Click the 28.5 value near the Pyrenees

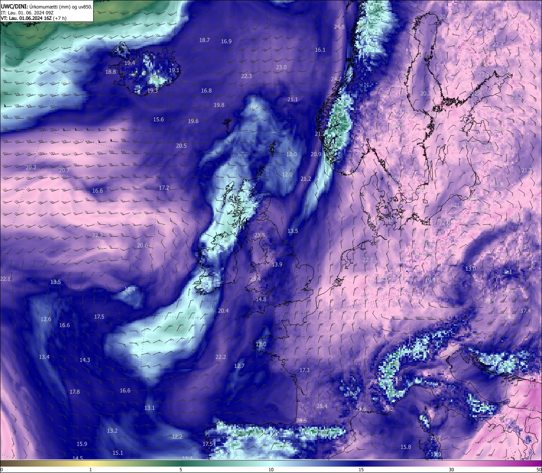coord(301,420)
